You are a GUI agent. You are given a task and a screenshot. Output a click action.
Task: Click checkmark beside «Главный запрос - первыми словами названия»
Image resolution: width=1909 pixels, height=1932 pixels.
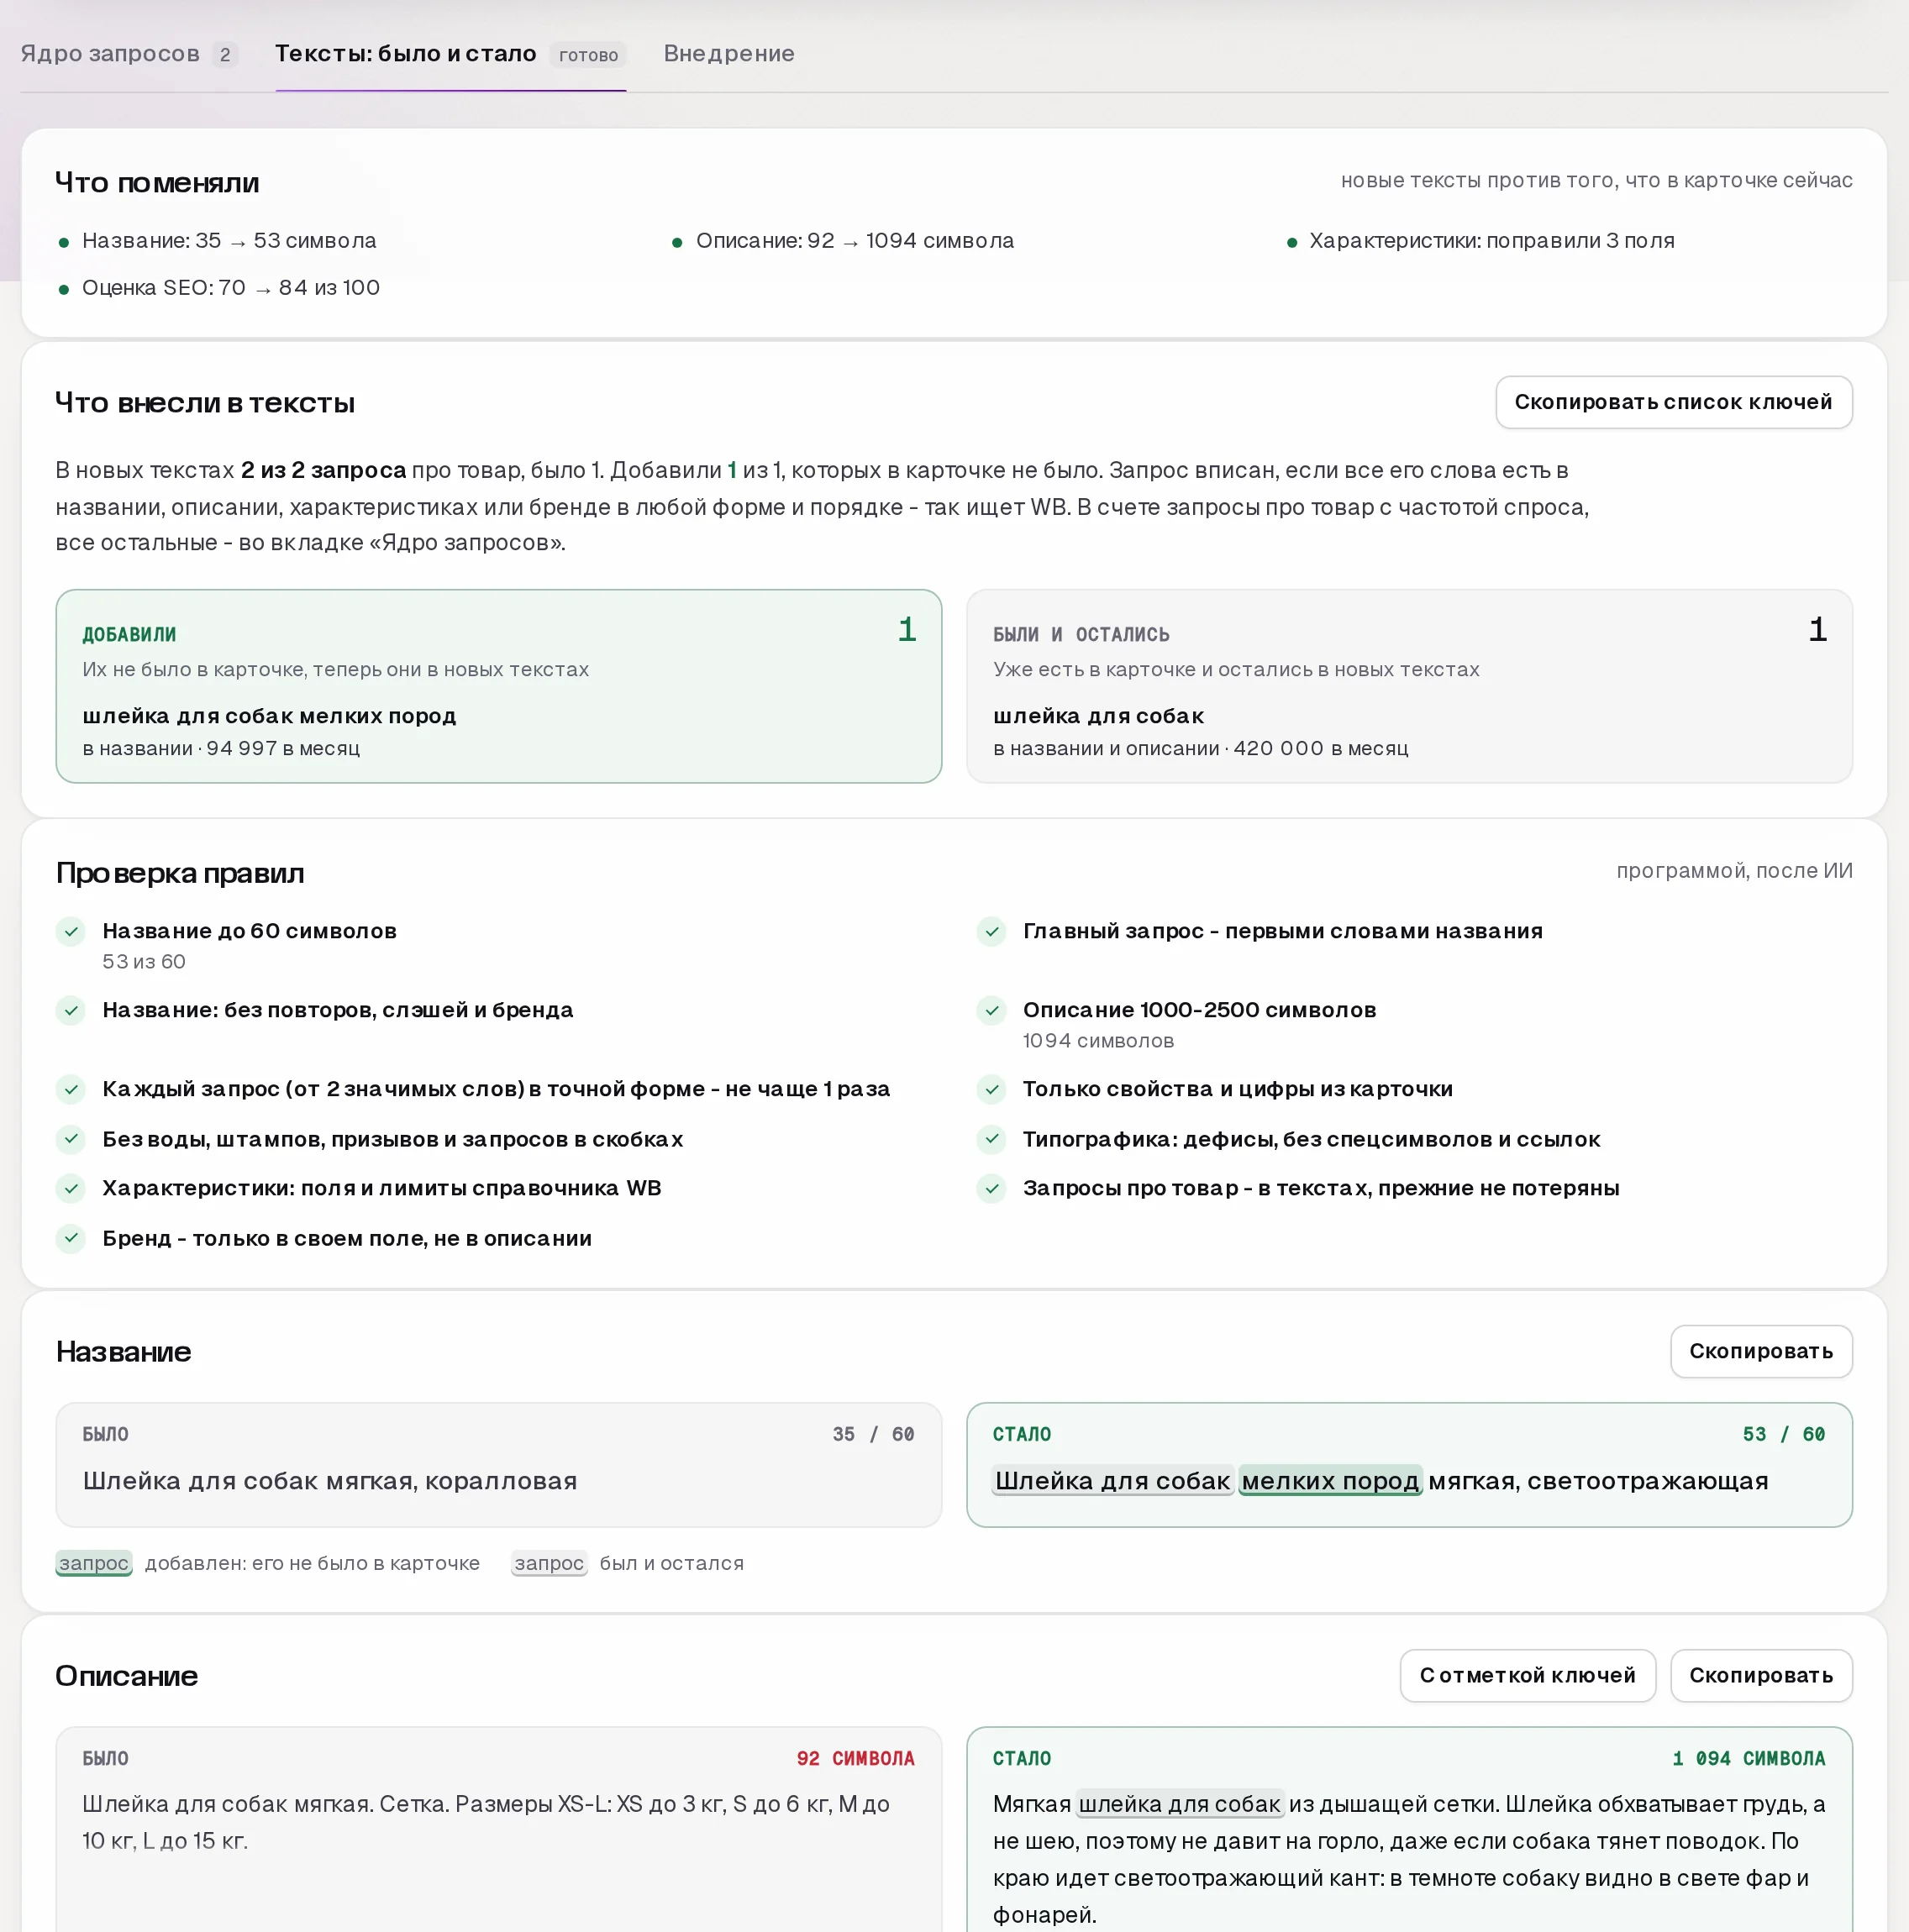[x=991, y=932]
